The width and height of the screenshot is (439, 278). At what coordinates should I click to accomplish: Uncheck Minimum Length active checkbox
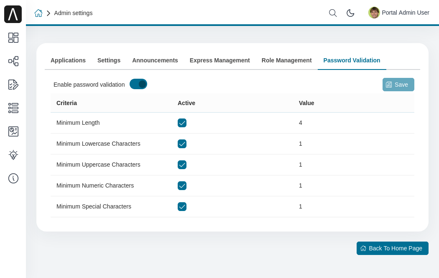pos(182,123)
